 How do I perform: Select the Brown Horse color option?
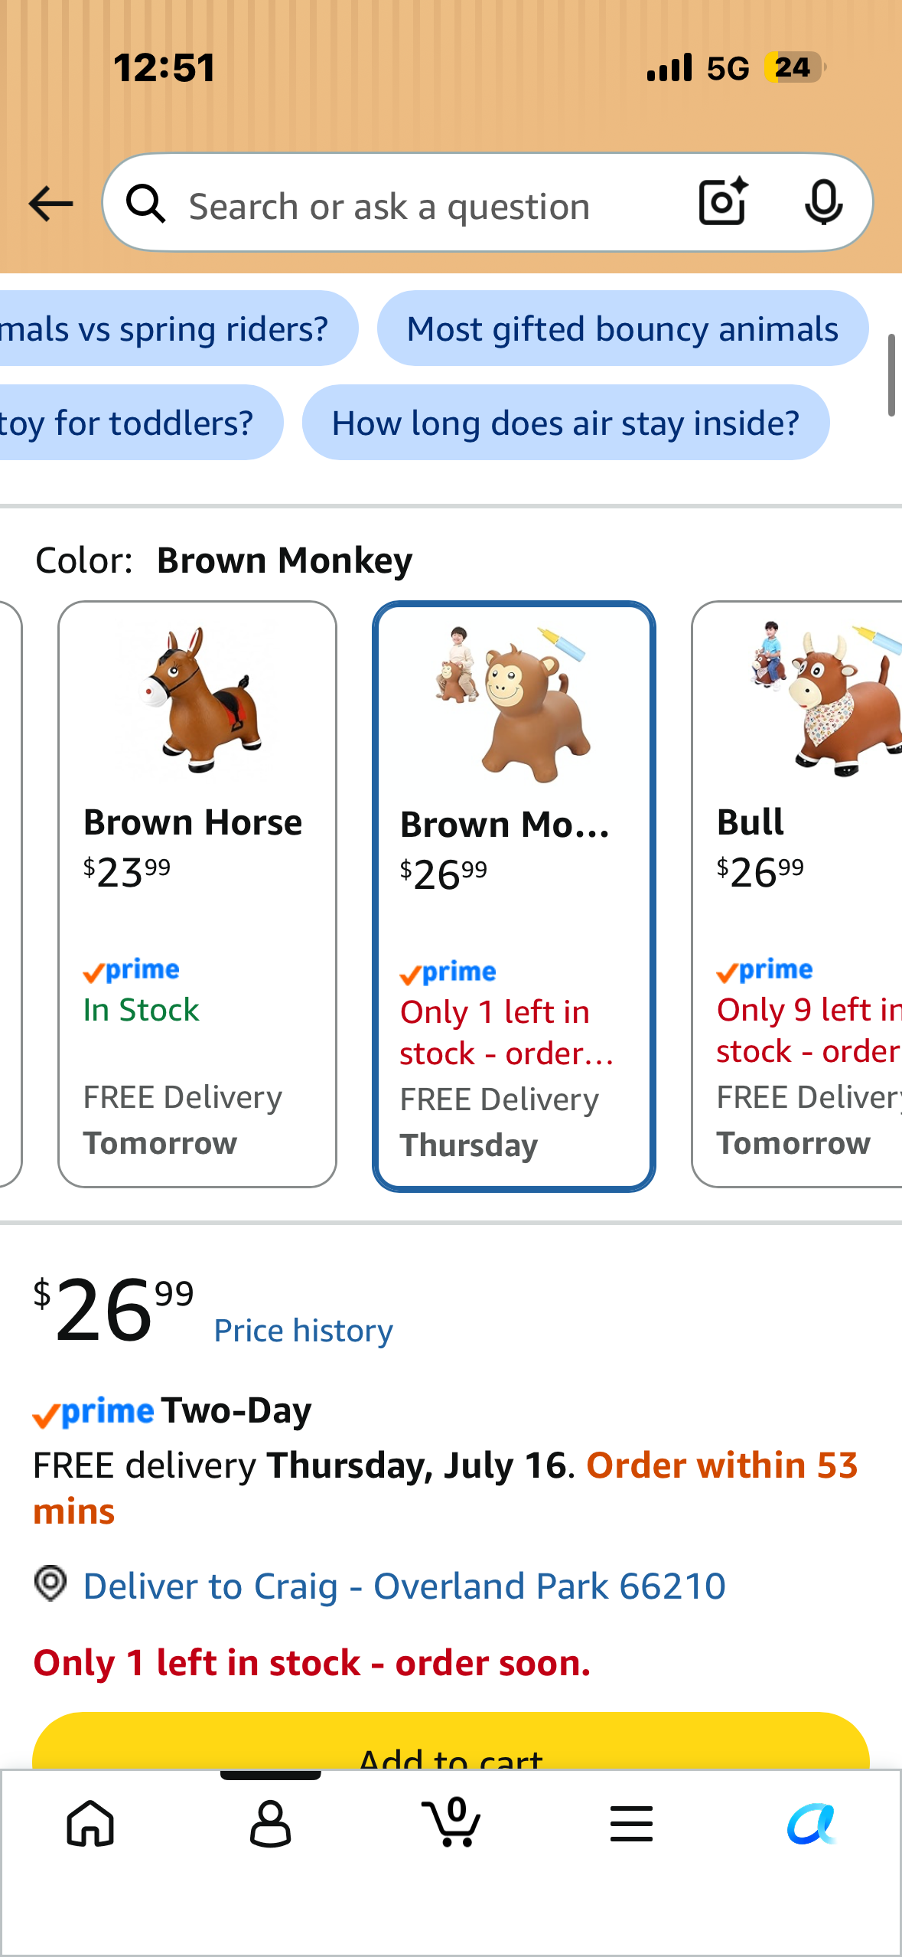197,894
